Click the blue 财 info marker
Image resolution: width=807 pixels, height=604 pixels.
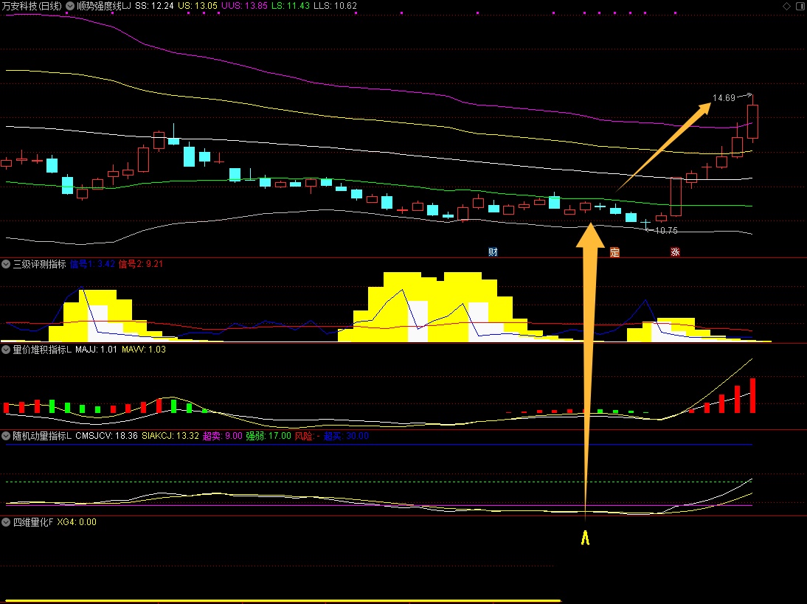pos(493,252)
